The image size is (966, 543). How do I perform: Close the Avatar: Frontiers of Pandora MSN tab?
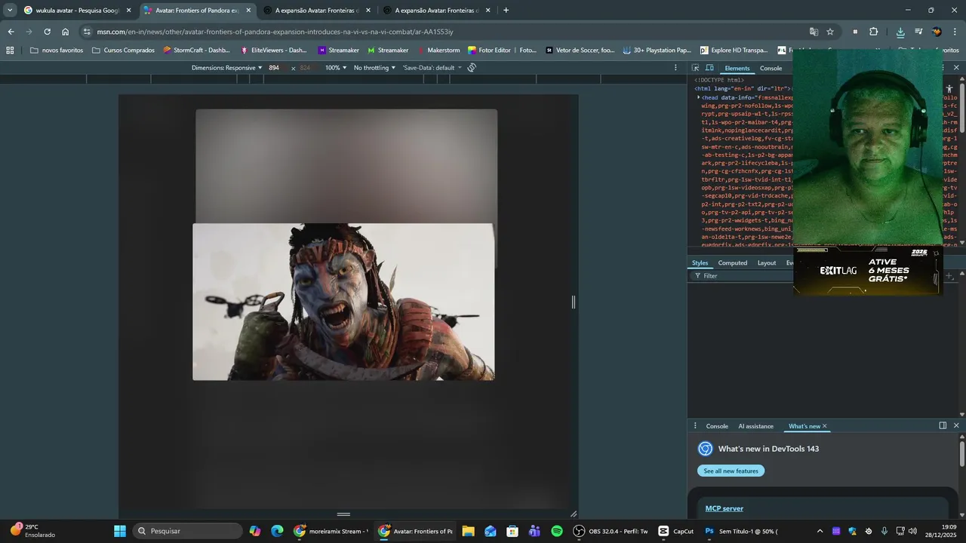248,11
